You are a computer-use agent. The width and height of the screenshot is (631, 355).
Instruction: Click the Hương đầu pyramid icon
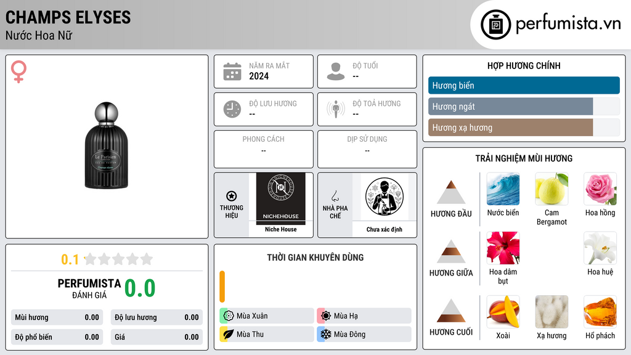coord(451,192)
